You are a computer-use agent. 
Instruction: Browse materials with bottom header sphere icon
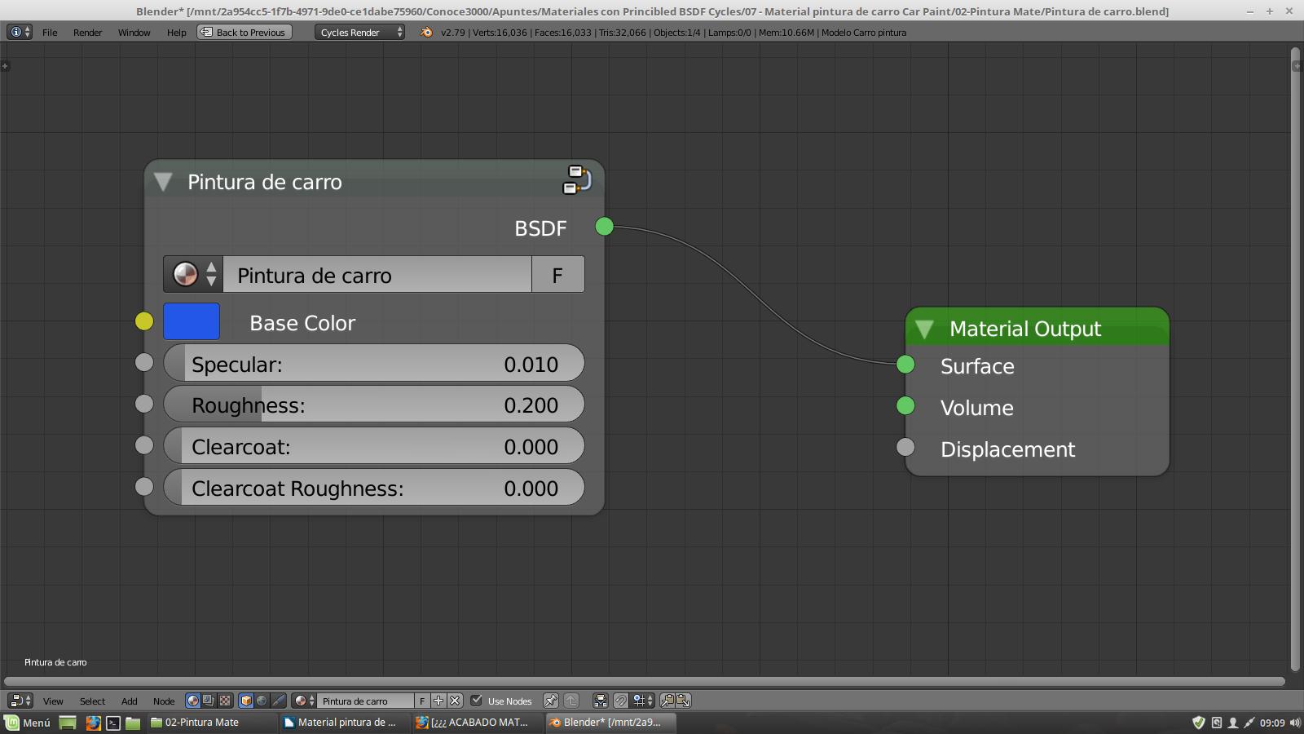(x=304, y=701)
